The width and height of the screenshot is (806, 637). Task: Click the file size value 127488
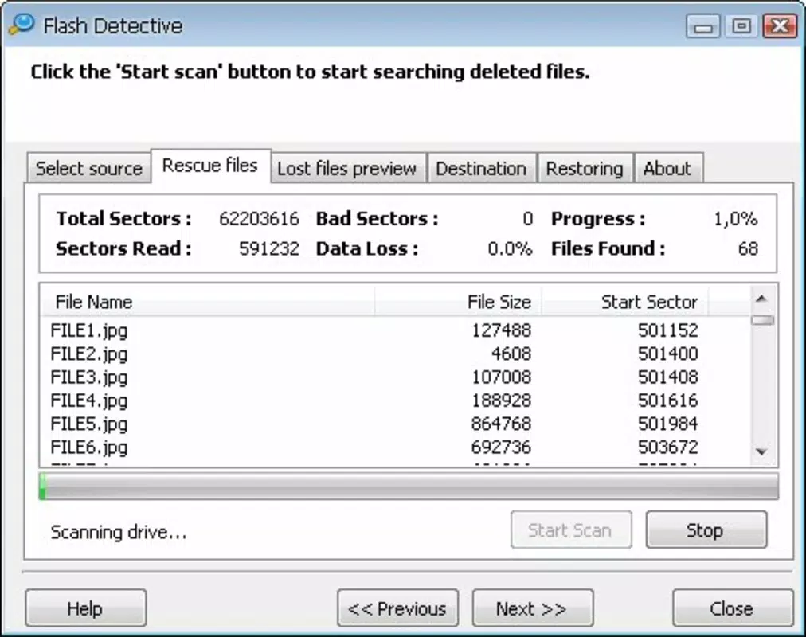tap(501, 330)
